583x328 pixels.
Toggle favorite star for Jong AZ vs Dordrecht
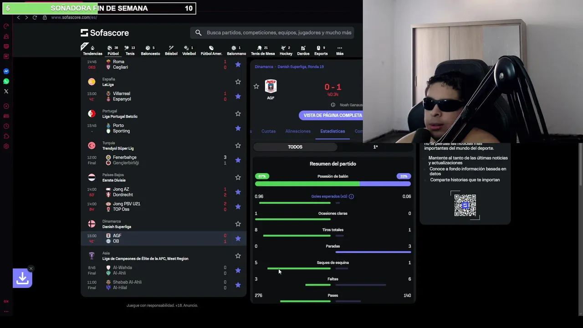(x=238, y=192)
